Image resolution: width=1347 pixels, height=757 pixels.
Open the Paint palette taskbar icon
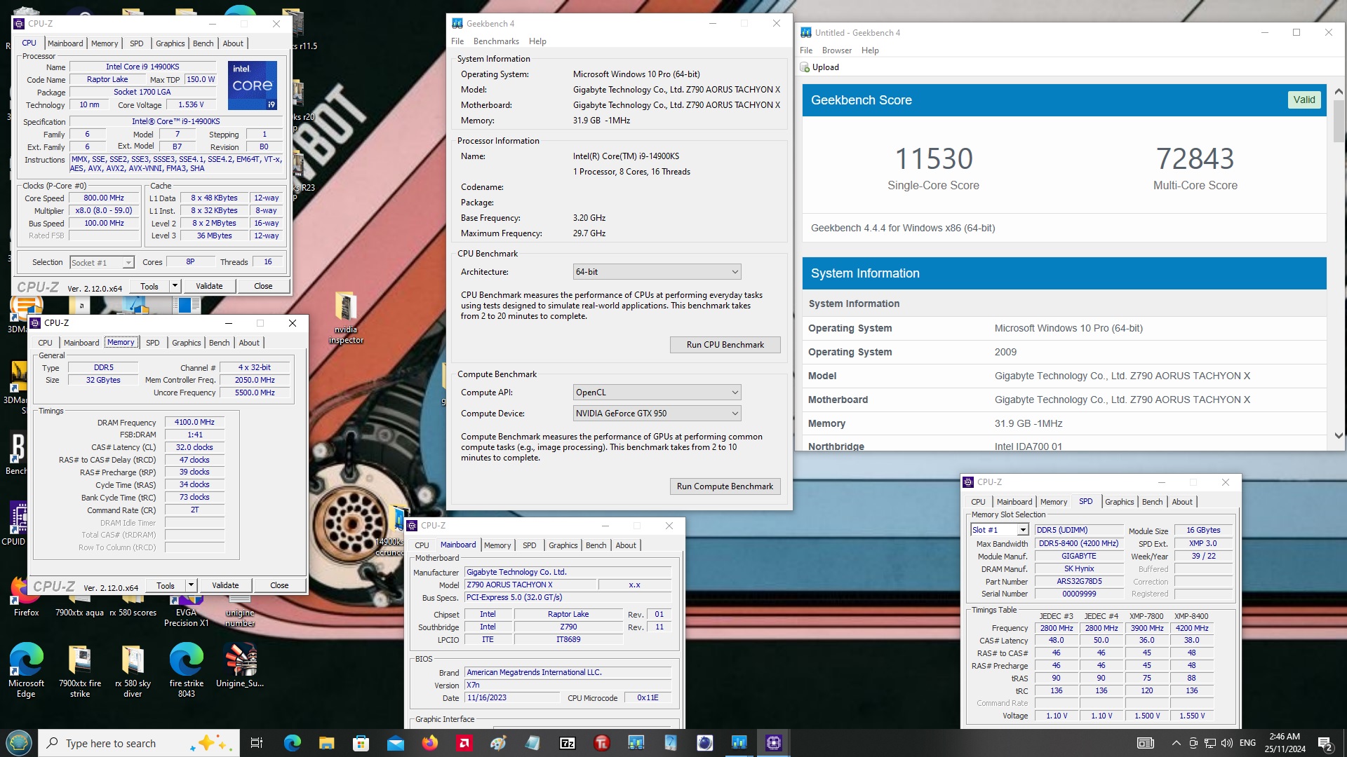point(498,743)
